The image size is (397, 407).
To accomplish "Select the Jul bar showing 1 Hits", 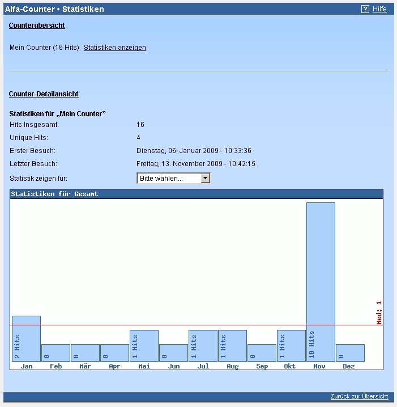I will pyautogui.click(x=203, y=346).
